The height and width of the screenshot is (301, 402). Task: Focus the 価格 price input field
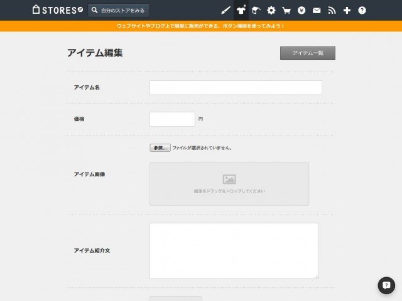pyautogui.click(x=172, y=119)
